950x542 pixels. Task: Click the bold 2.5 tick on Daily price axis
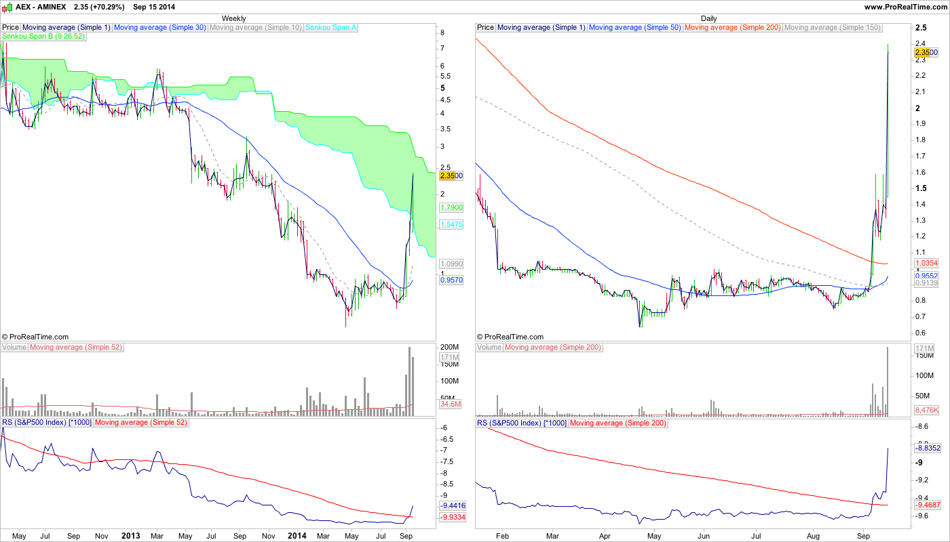[921, 28]
